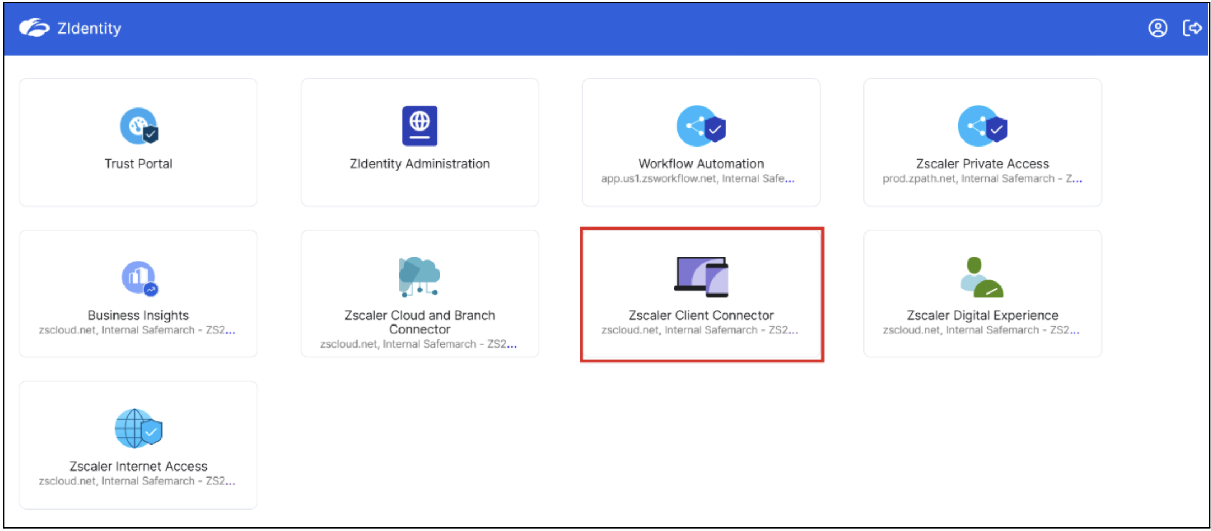Click prod.zpath.net subtitle text

tap(982, 178)
